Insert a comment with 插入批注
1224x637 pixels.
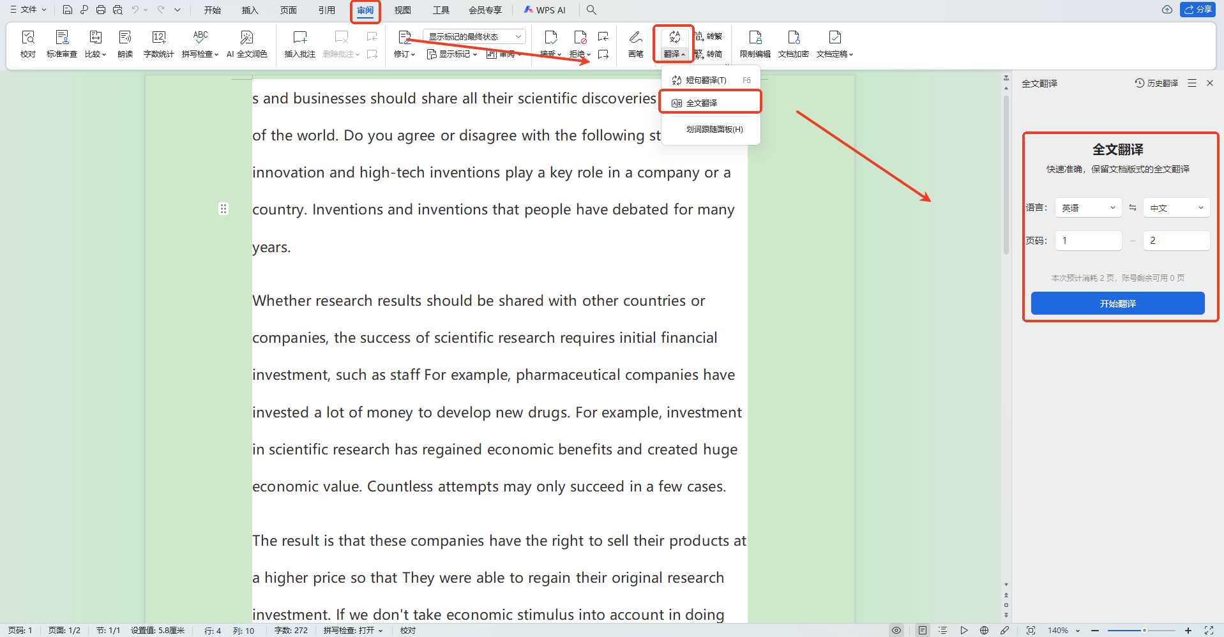point(300,44)
